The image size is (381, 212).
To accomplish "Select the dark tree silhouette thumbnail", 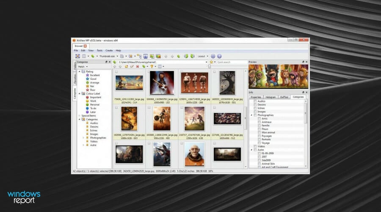I will click(x=227, y=83).
